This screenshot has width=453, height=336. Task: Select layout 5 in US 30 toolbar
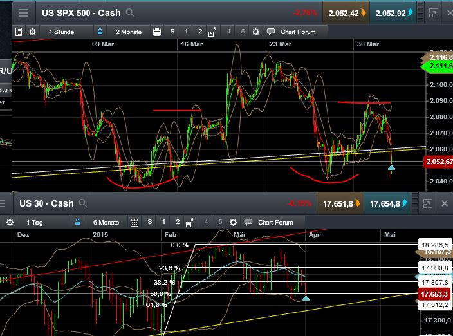[220, 222]
